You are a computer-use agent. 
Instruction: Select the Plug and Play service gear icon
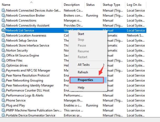[3, 105]
